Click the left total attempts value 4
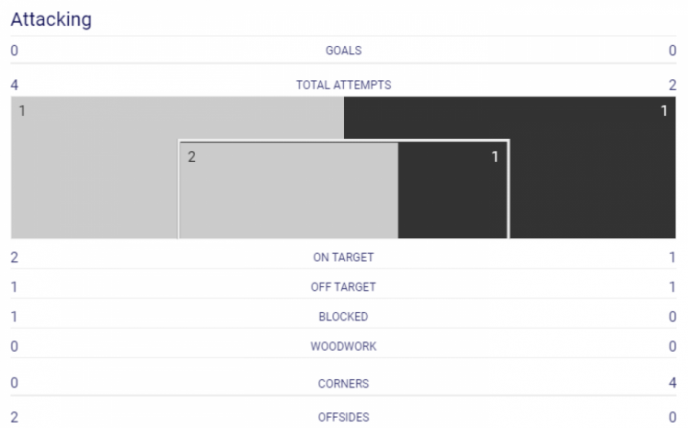The height and width of the screenshot is (428, 688). click(15, 85)
